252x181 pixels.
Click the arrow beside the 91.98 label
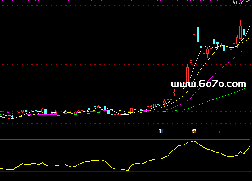[x=246, y=2]
